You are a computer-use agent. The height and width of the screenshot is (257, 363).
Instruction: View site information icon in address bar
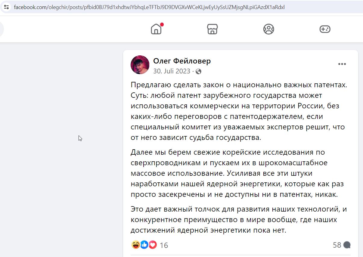tap(7, 7)
